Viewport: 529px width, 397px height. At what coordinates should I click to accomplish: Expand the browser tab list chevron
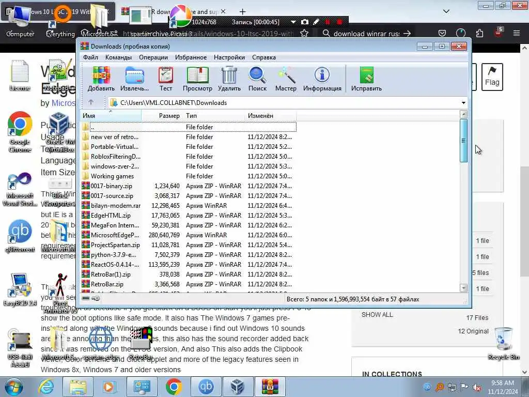click(446, 11)
